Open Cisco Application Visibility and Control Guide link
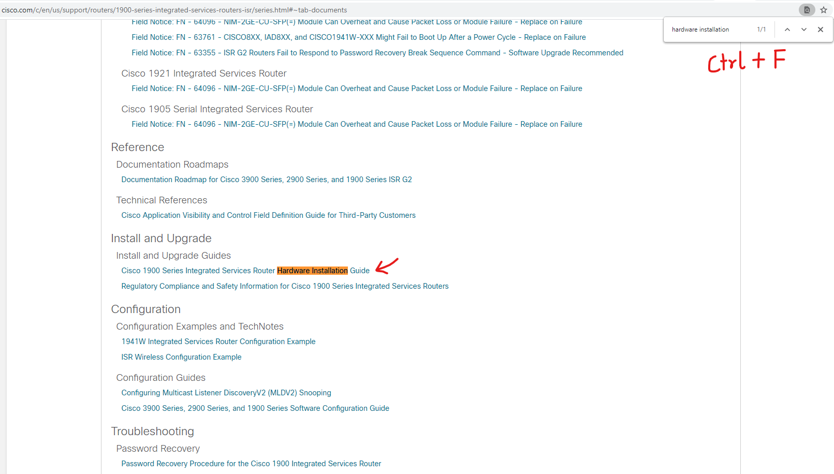This screenshot has height=474, width=834. tap(268, 215)
